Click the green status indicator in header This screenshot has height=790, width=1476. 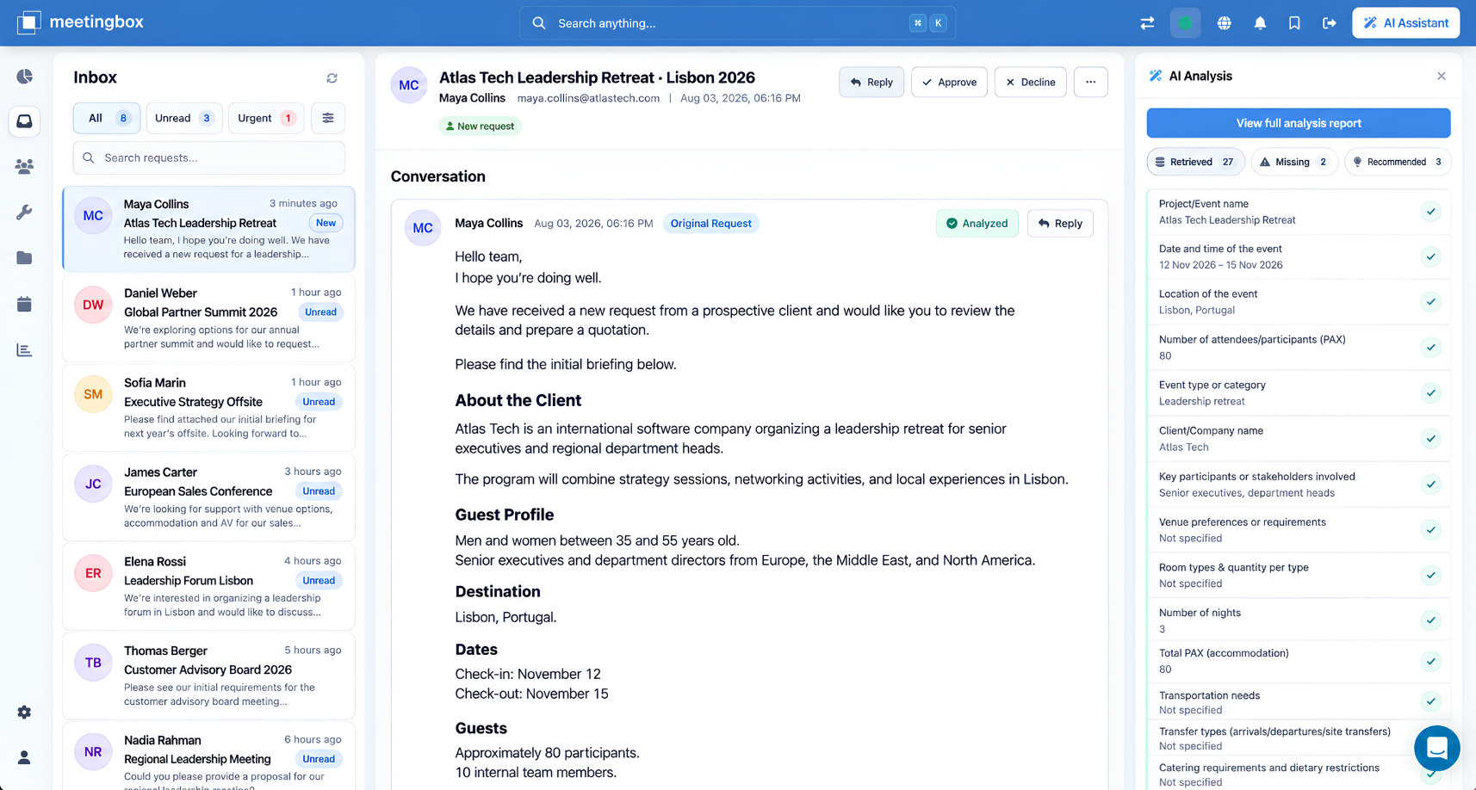click(x=1186, y=23)
